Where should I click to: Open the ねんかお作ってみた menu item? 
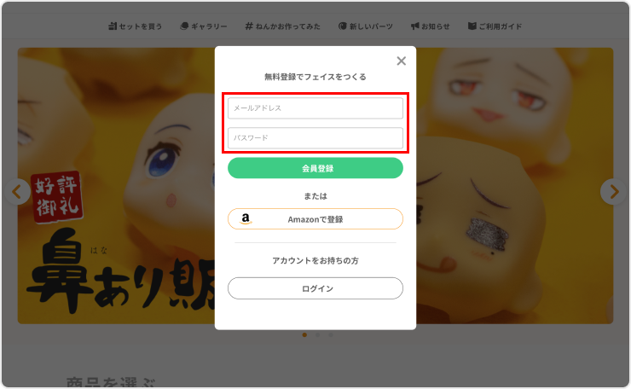click(x=288, y=26)
